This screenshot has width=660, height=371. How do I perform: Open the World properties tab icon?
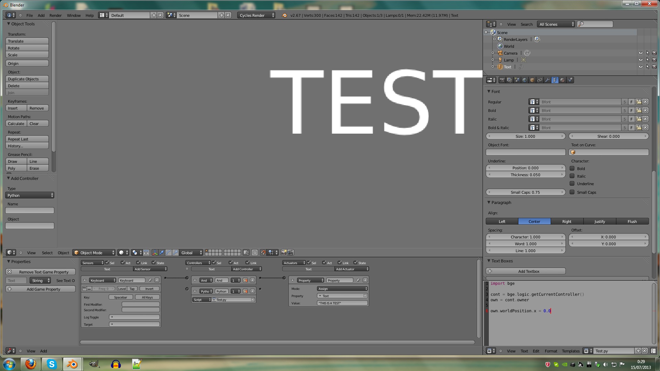point(525,80)
